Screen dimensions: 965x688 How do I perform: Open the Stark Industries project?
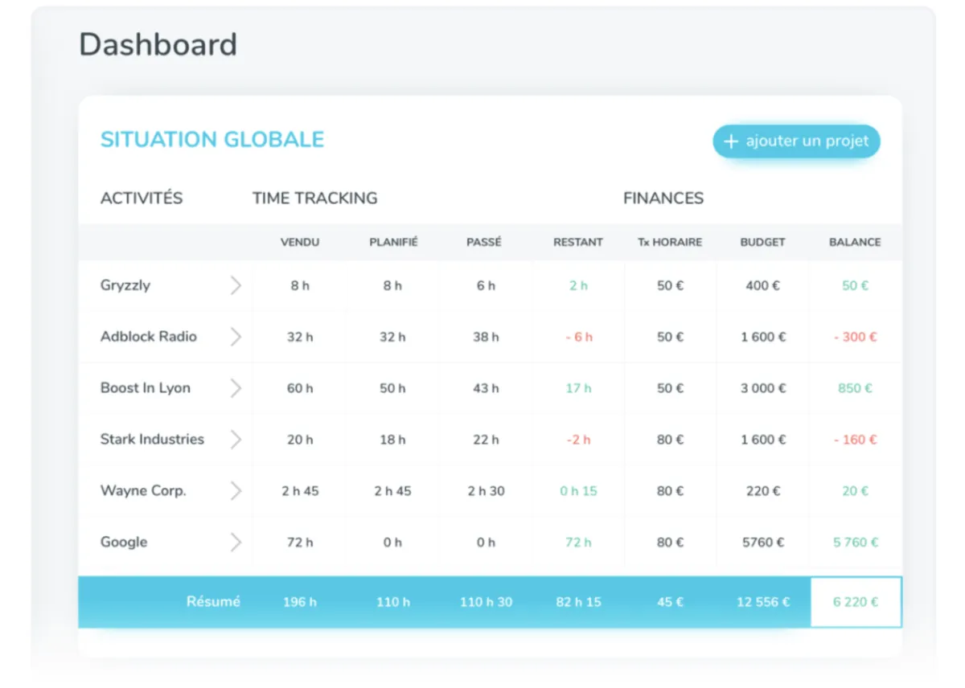(x=152, y=440)
